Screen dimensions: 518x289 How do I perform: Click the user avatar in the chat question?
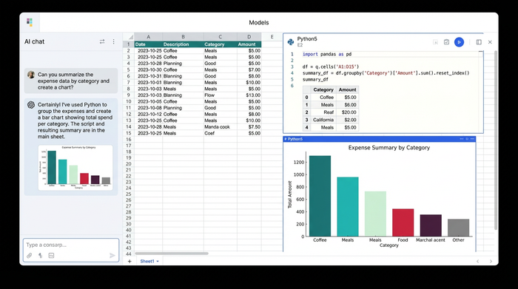pos(31,75)
